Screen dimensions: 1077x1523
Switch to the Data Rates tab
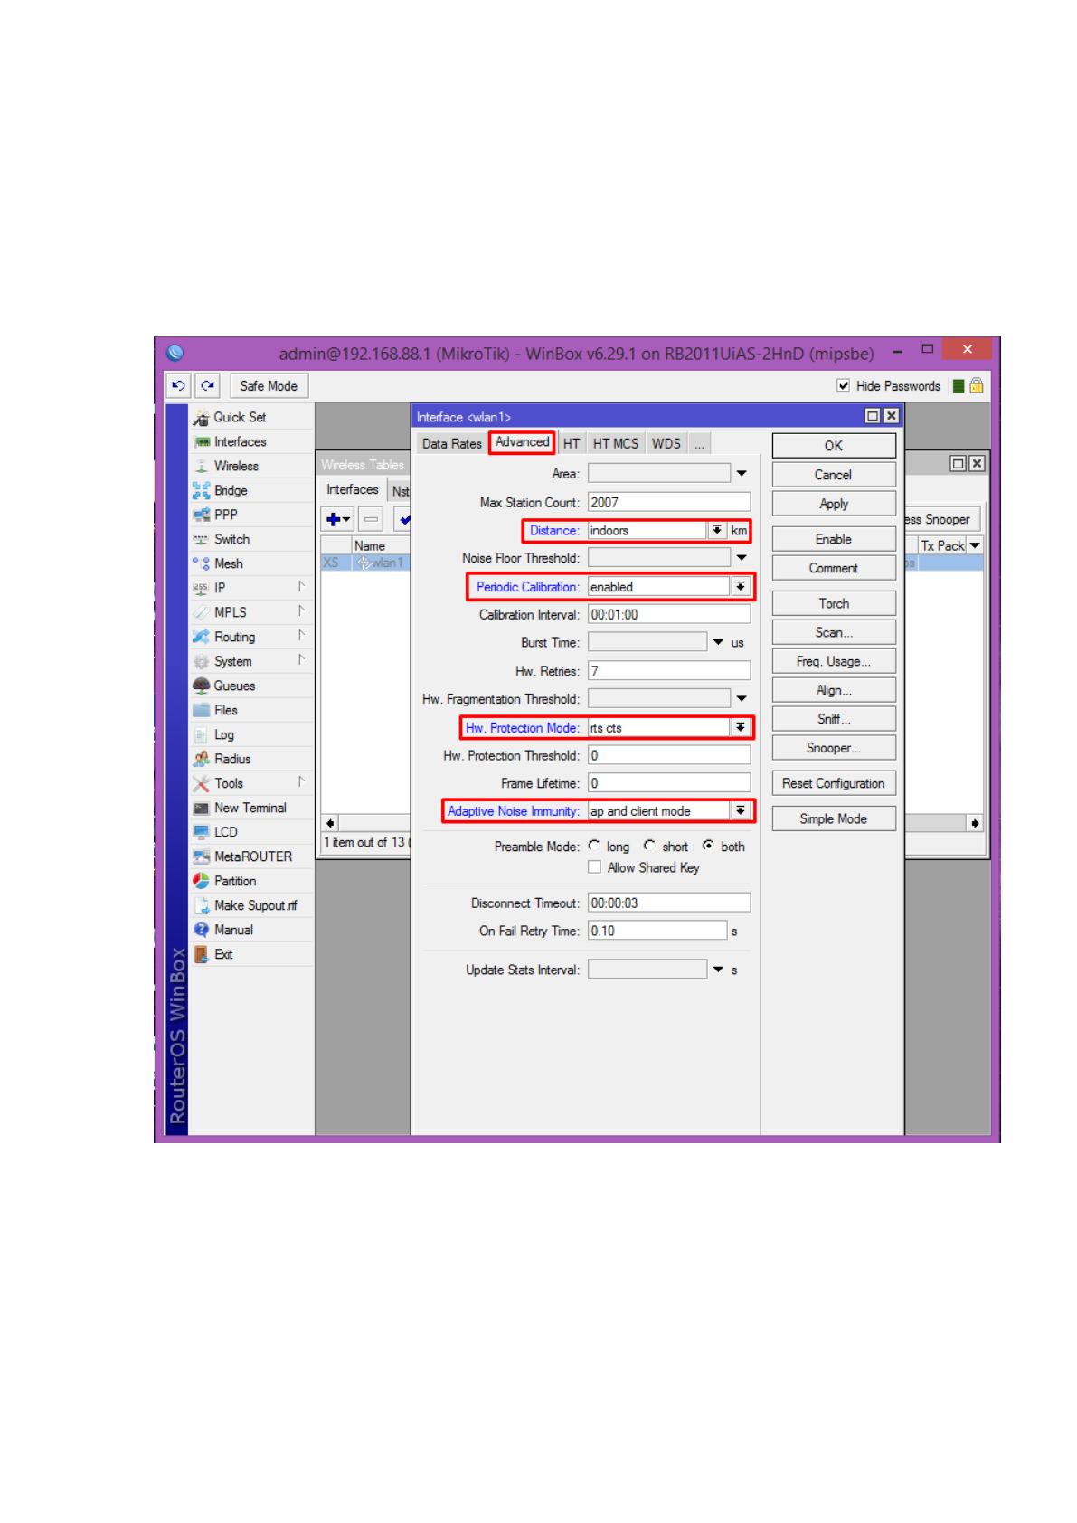click(x=452, y=444)
